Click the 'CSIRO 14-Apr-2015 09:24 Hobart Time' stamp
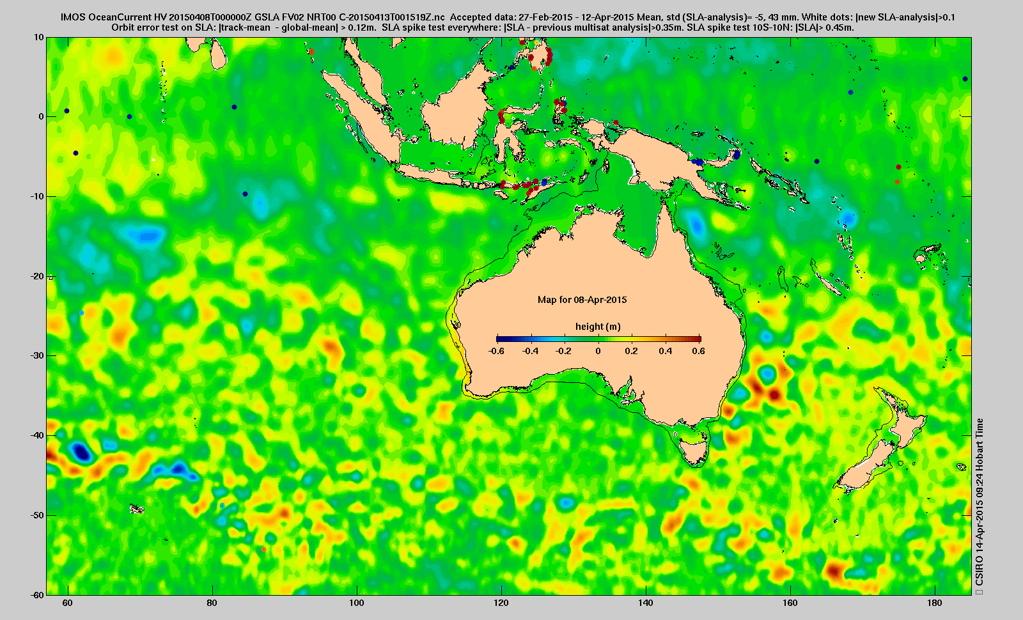1023x620 pixels. 979,502
